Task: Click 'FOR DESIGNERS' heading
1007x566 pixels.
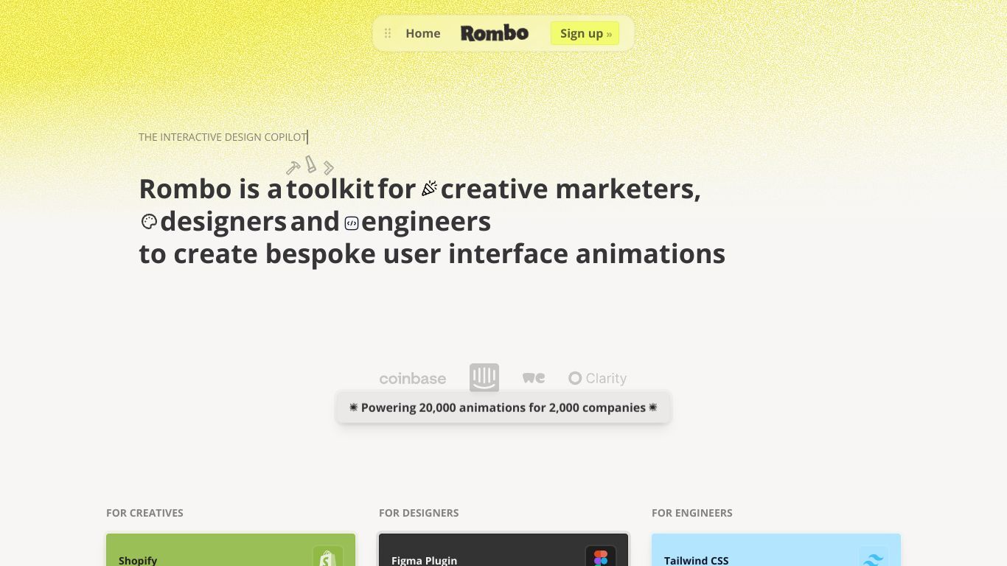Action: (x=419, y=513)
